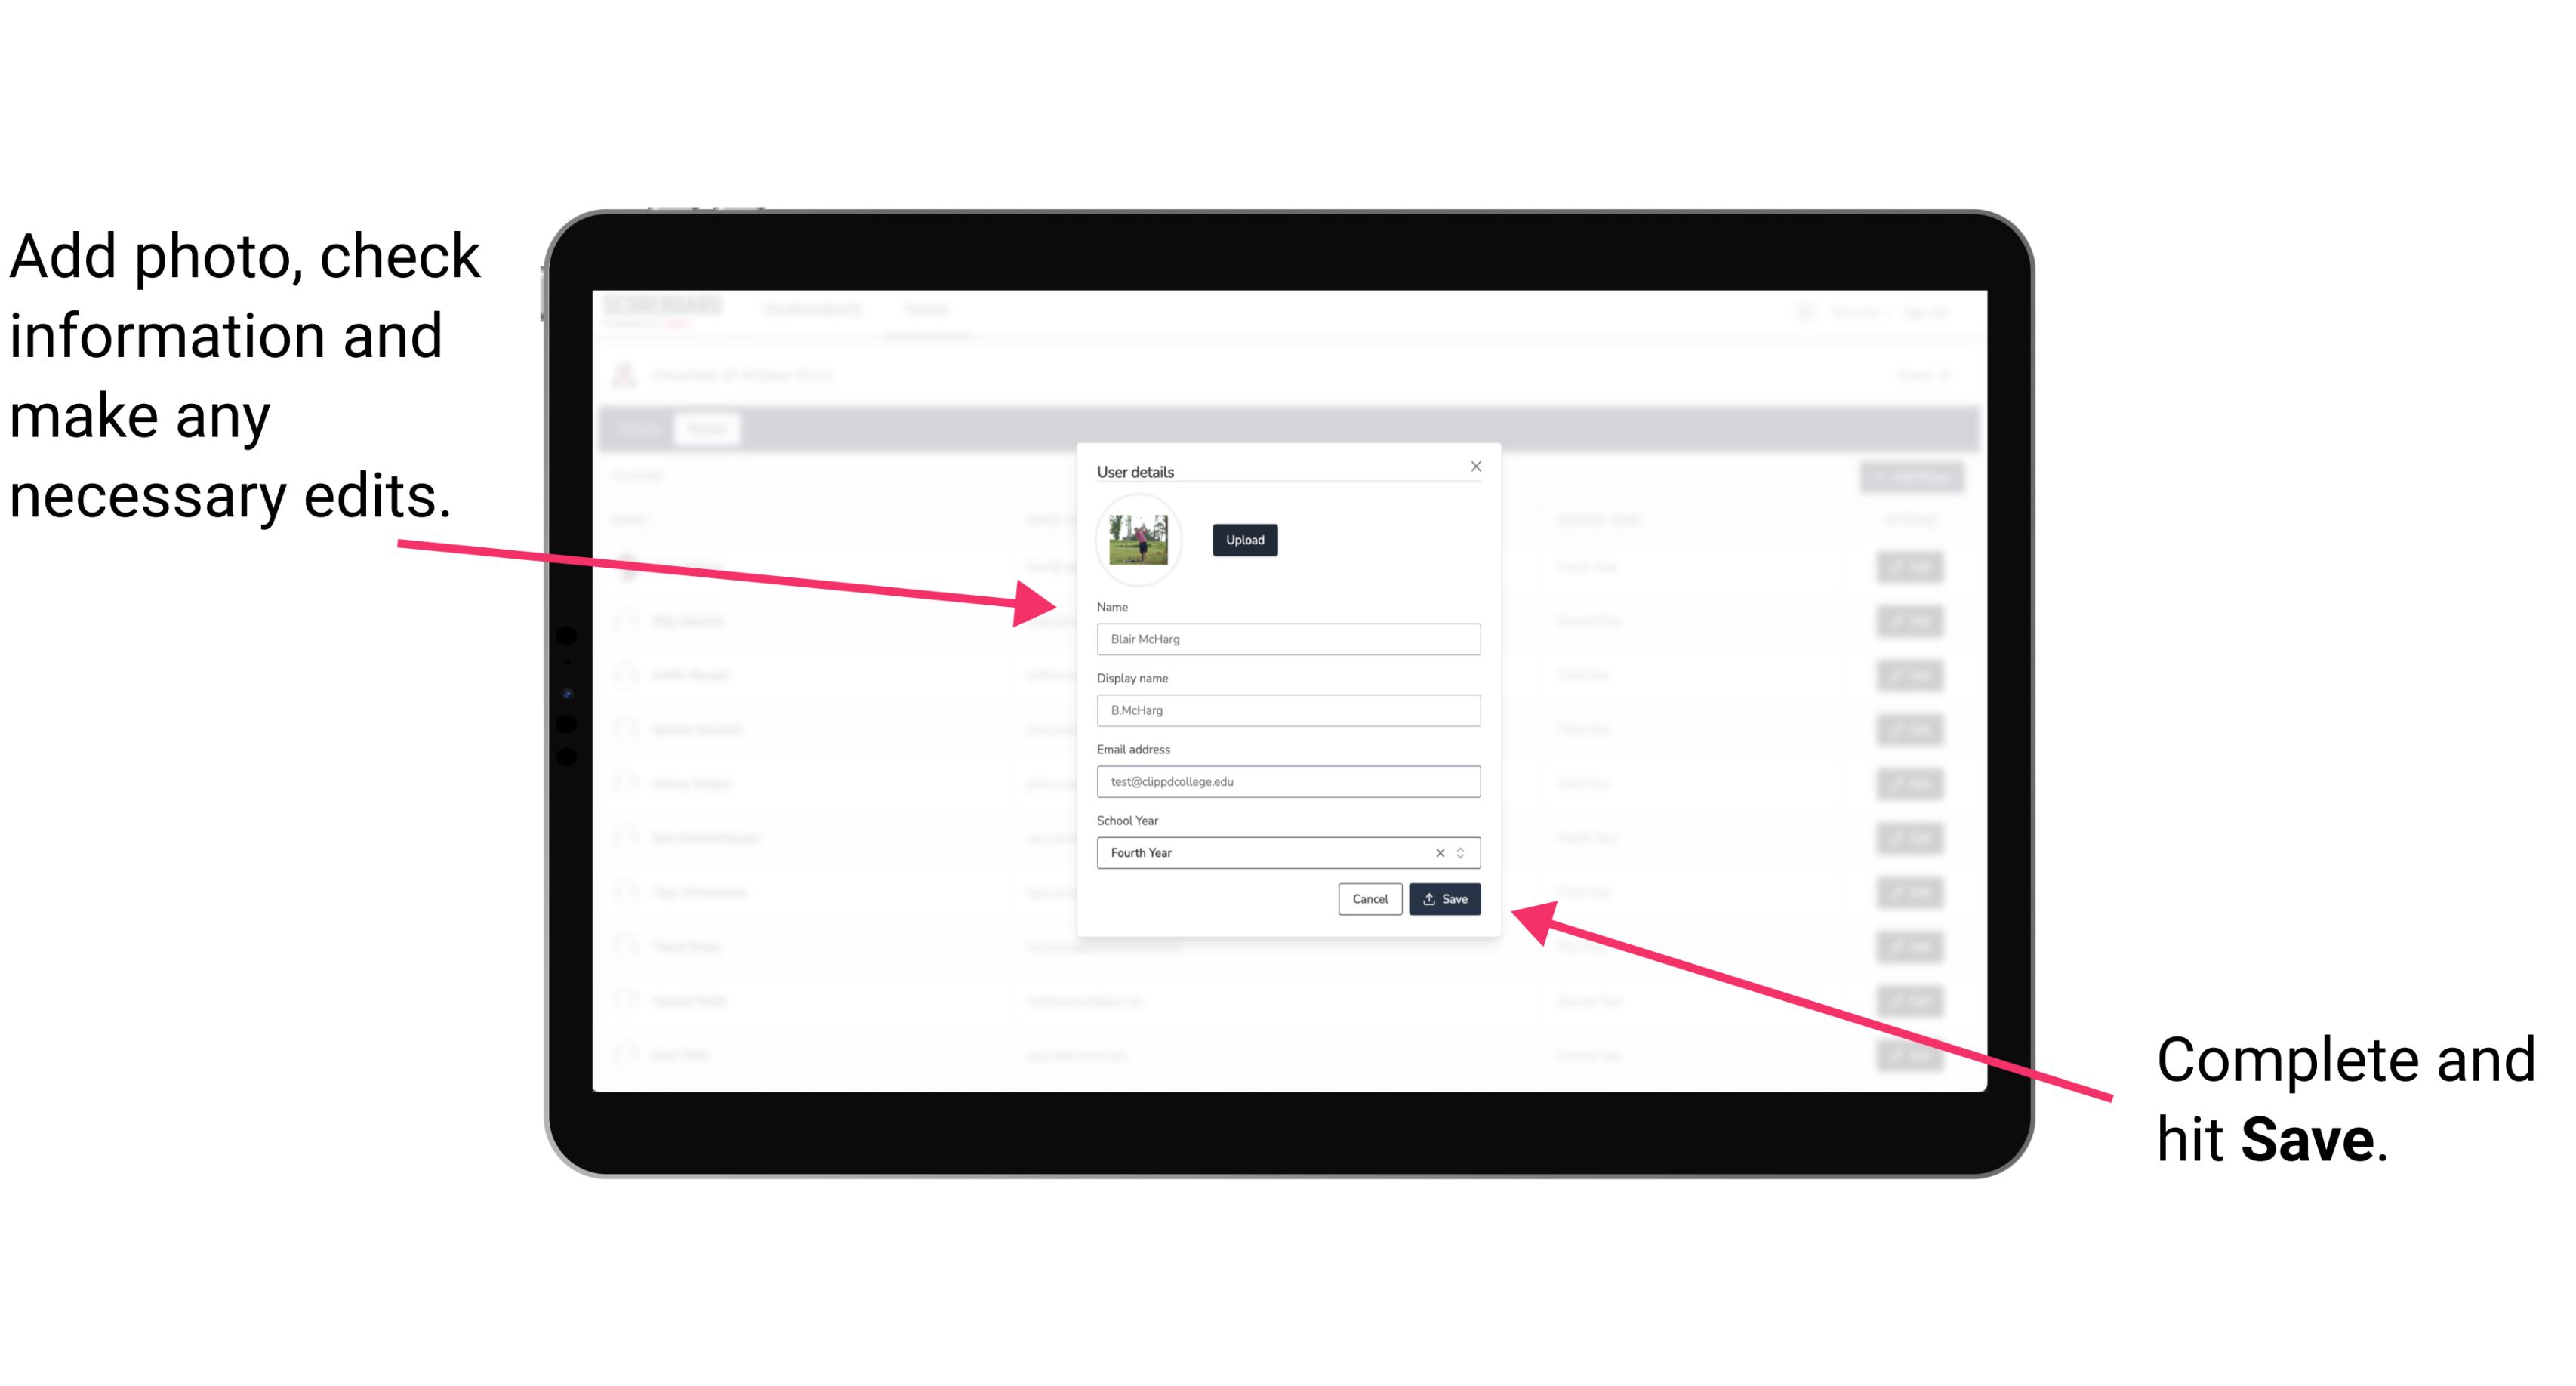Click the profile photo thumbnail
The image size is (2576, 1386).
tap(1140, 540)
